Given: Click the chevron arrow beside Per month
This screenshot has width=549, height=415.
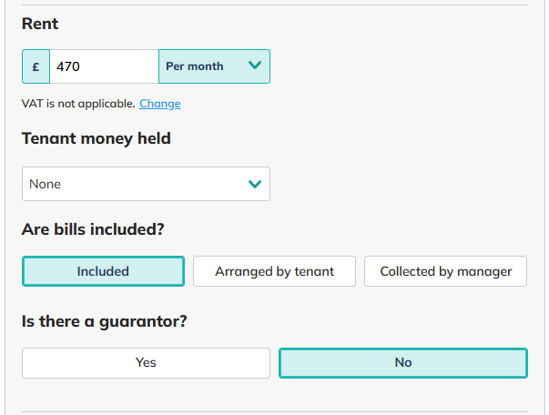Looking at the screenshot, I should click(x=255, y=66).
